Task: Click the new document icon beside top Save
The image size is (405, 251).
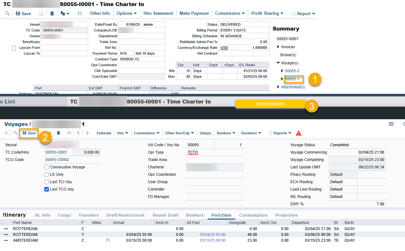Action: [41, 13]
